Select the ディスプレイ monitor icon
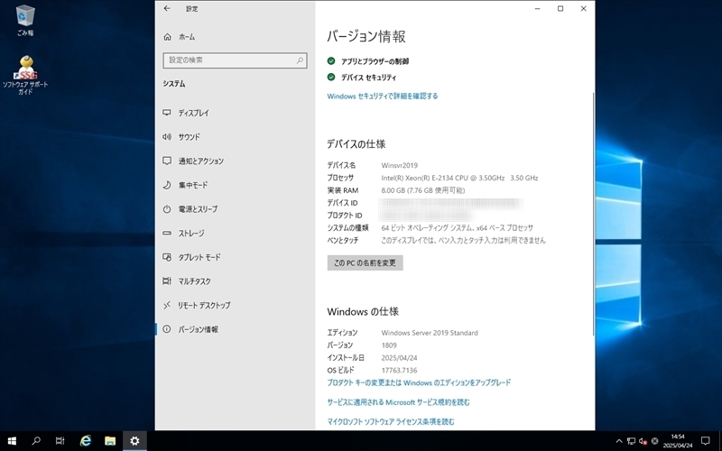The height and width of the screenshot is (451, 722). [x=167, y=113]
